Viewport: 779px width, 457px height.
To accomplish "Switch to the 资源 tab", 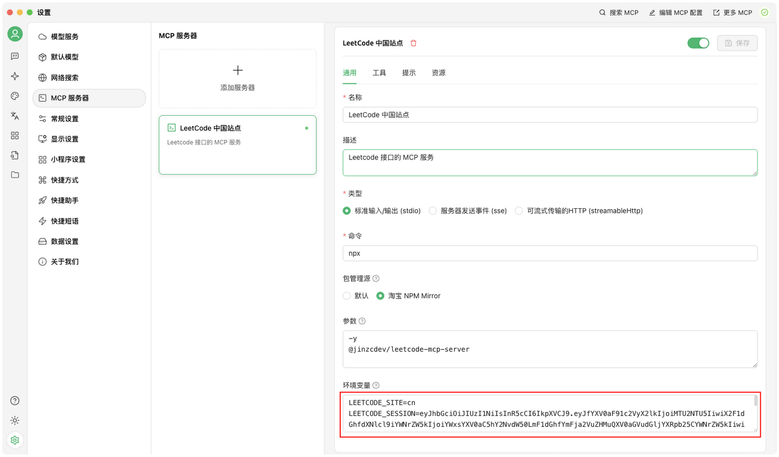I will (x=438, y=72).
